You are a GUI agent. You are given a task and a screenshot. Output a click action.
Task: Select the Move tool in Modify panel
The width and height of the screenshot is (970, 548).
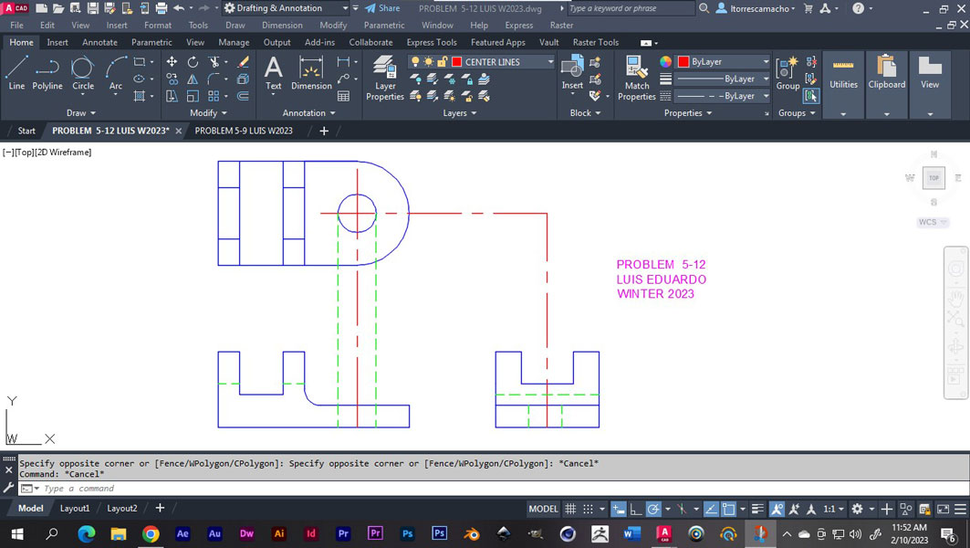(x=172, y=62)
